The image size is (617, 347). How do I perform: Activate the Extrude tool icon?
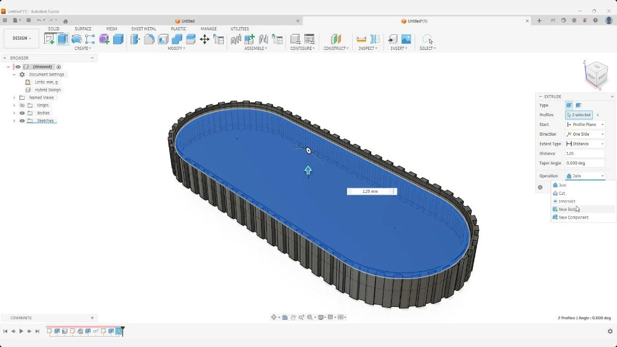[x=62, y=40]
